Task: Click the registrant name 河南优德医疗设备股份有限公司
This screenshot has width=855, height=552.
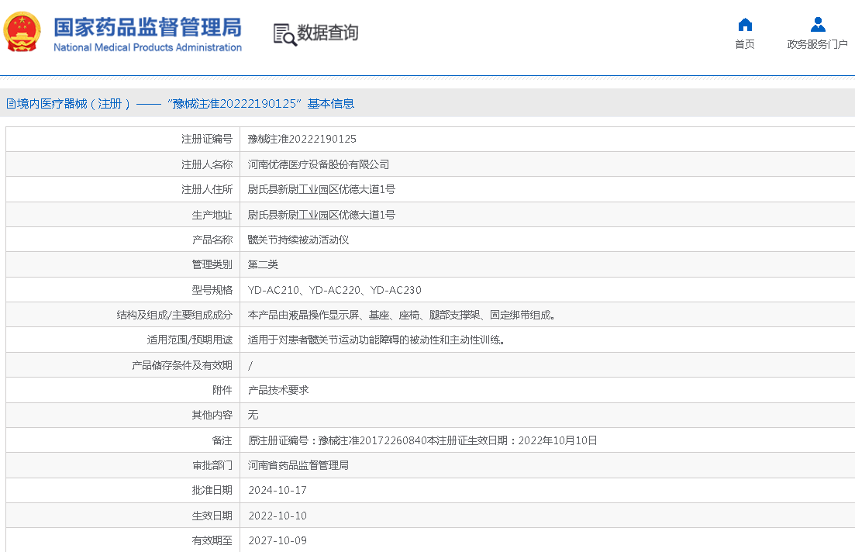Action: (318, 164)
